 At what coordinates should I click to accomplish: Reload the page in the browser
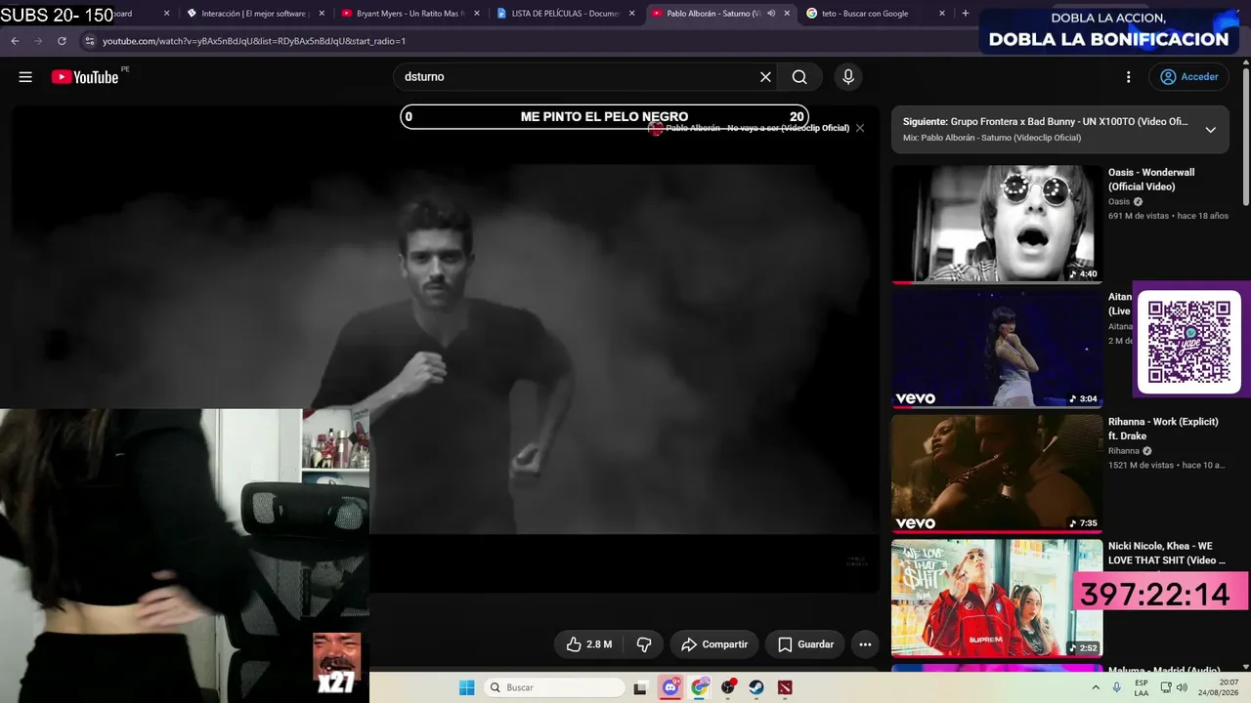coord(62,41)
